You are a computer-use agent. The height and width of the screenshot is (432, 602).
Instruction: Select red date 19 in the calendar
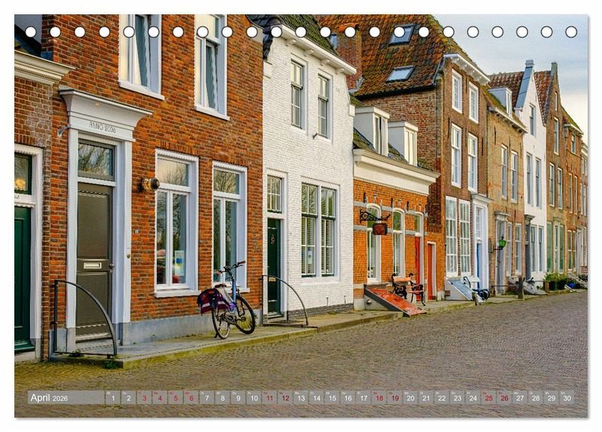(394, 398)
